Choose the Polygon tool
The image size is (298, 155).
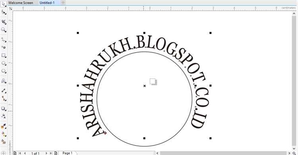[x=4, y=71]
